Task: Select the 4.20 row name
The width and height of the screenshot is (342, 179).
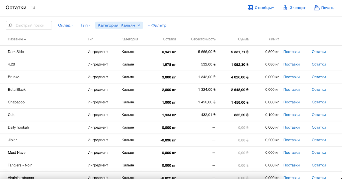Action: coord(11,64)
